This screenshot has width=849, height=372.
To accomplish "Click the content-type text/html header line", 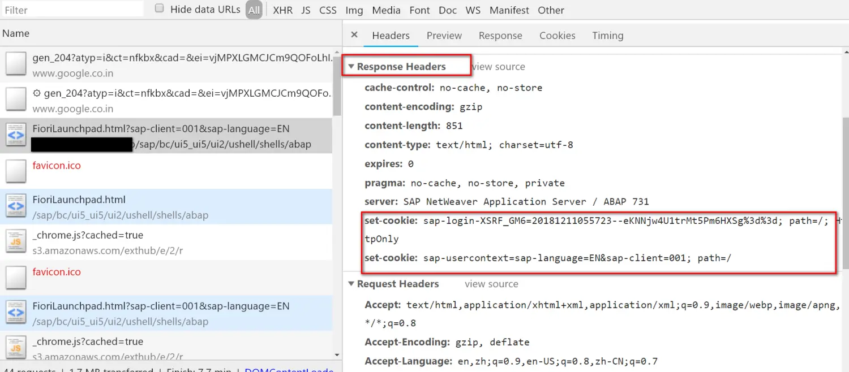I will pyautogui.click(x=469, y=145).
